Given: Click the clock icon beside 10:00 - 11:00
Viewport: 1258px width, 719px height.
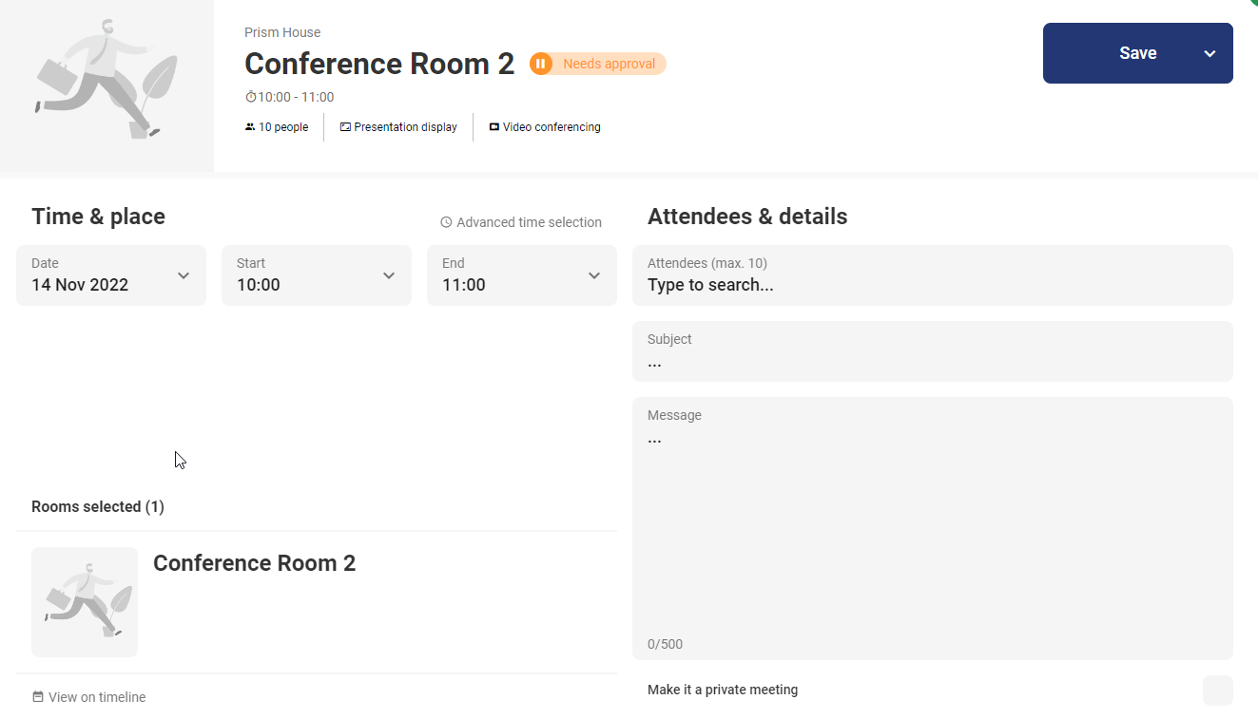Looking at the screenshot, I should [x=251, y=97].
